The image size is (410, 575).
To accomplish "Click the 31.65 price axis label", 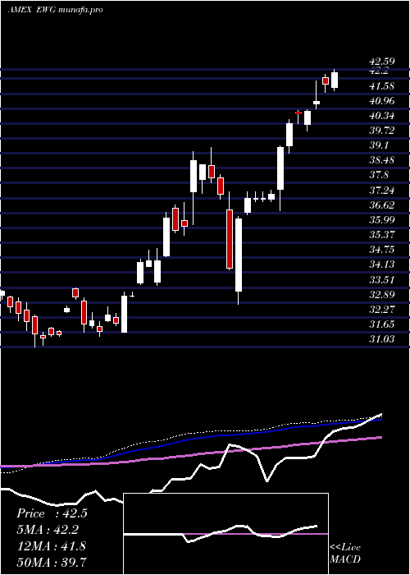I will (x=381, y=324).
